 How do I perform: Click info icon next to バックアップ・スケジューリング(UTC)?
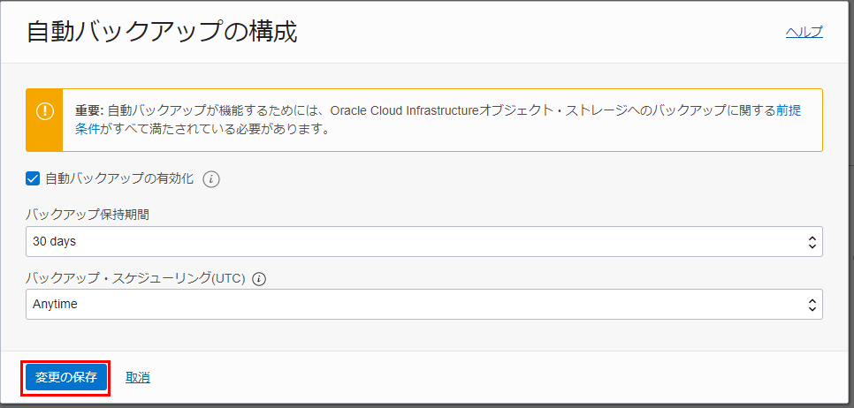tap(259, 278)
